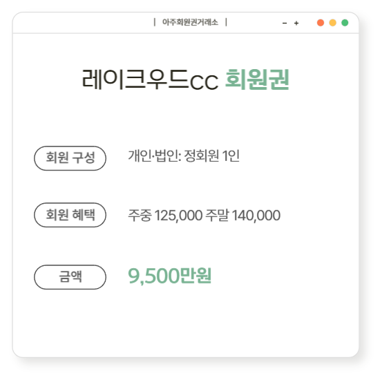Click the empty title bar area at left

tap(82, 23)
